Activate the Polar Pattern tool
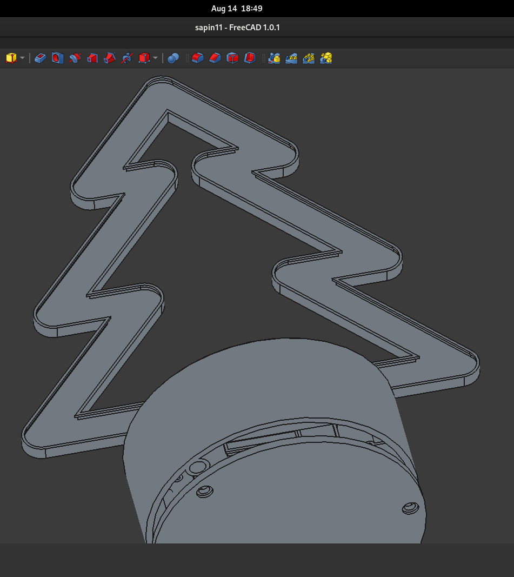Screen dimensions: 514x577 (309, 58)
